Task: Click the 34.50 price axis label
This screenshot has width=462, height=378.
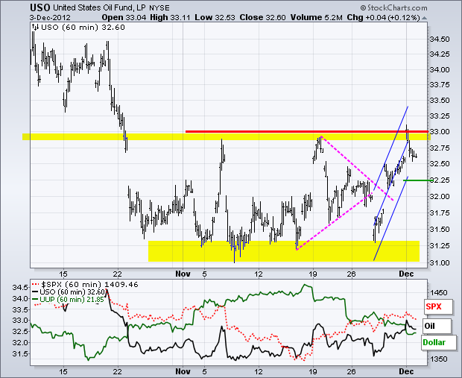Action: pos(440,40)
